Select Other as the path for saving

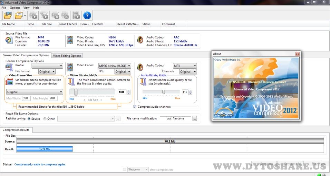(x=45, y=119)
